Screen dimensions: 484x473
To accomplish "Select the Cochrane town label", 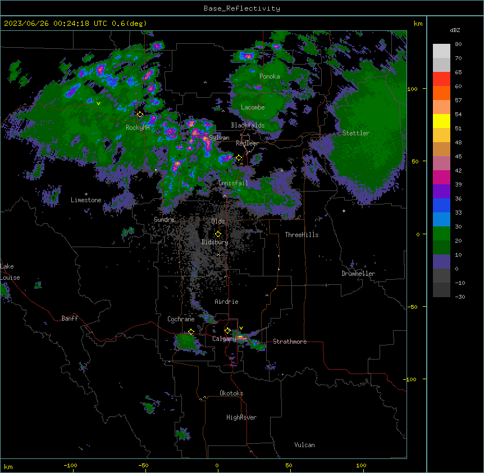I will (x=181, y=319).
